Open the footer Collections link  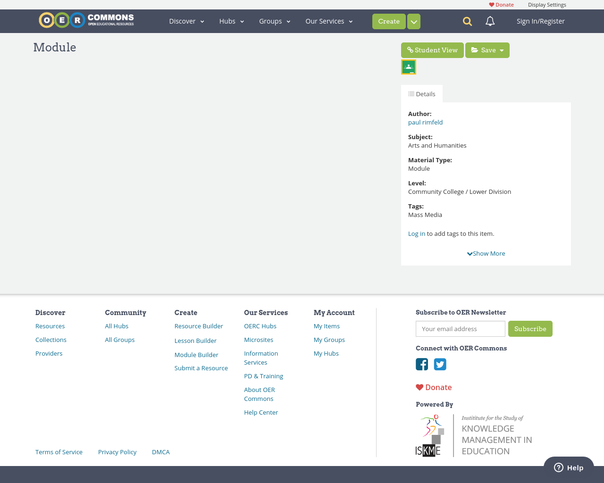[51, 340]
